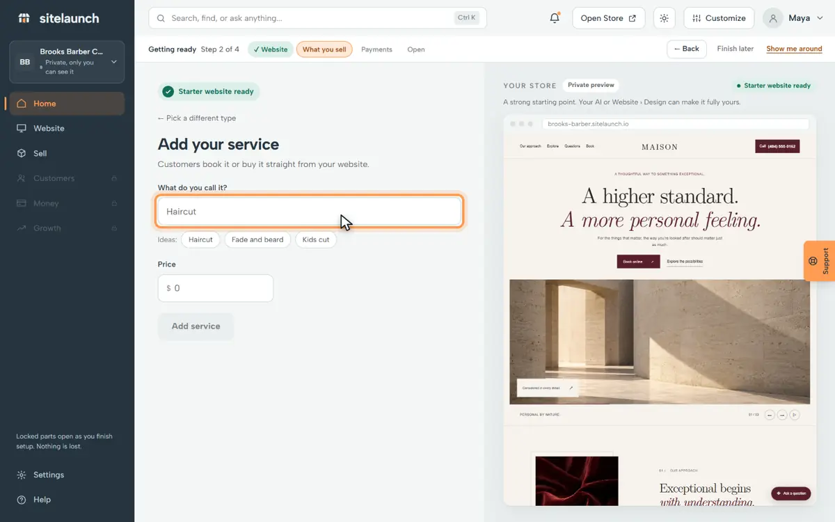Screen dimensions: 835x522
Task: Go back with the Back button
Action: coord(687,49)
